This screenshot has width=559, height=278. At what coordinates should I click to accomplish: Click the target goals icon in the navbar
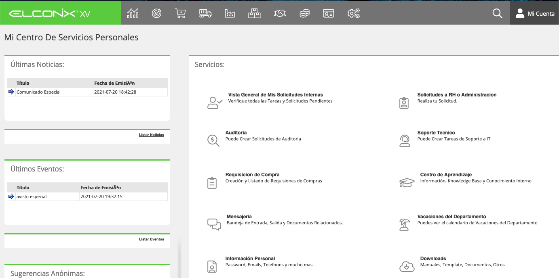[x=156, y=13]
